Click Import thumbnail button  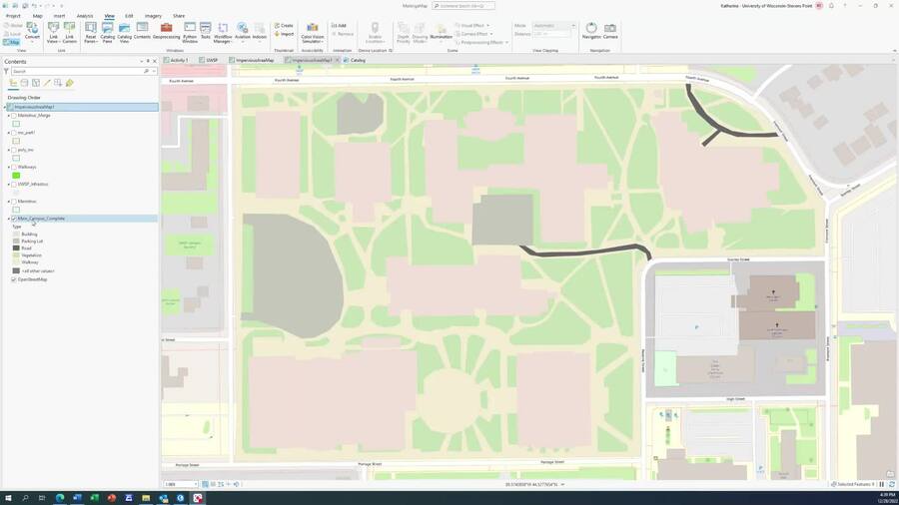pos(285,34)
